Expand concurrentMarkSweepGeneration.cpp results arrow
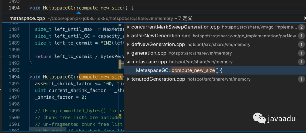This screenshot has width=306, height=133. 128,27
